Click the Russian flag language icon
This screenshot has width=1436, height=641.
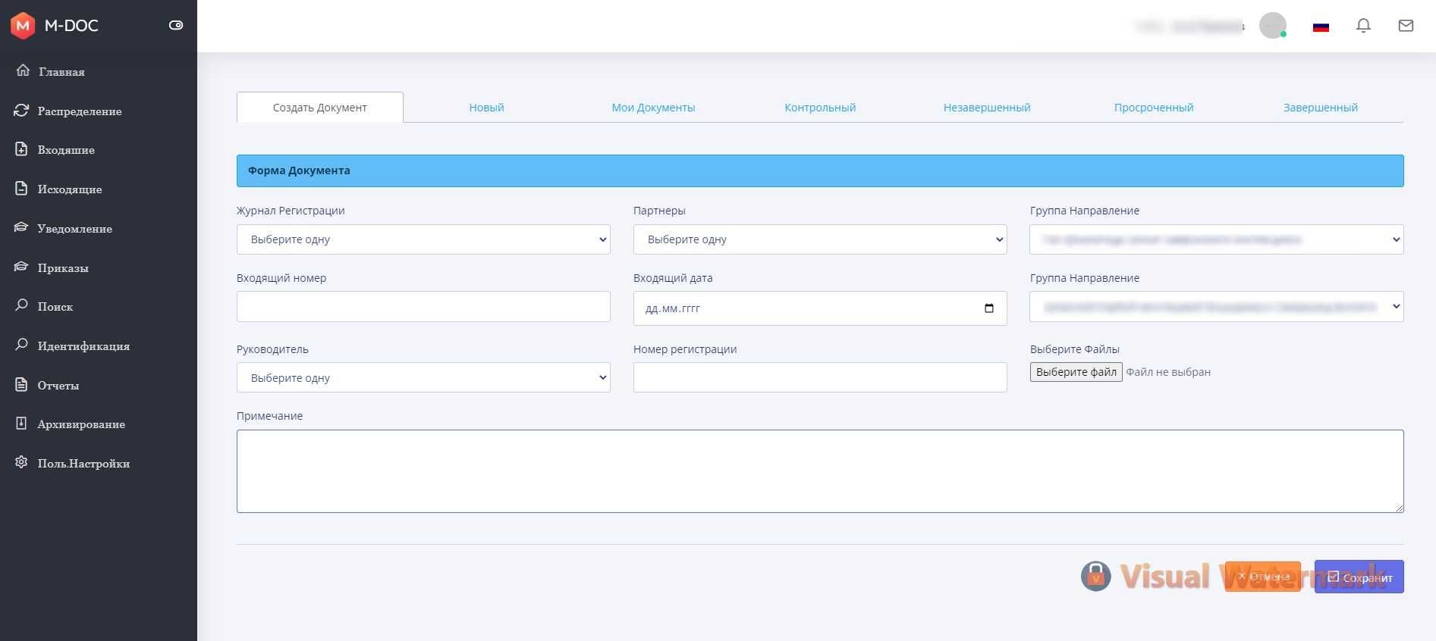tap(1321, 27)
